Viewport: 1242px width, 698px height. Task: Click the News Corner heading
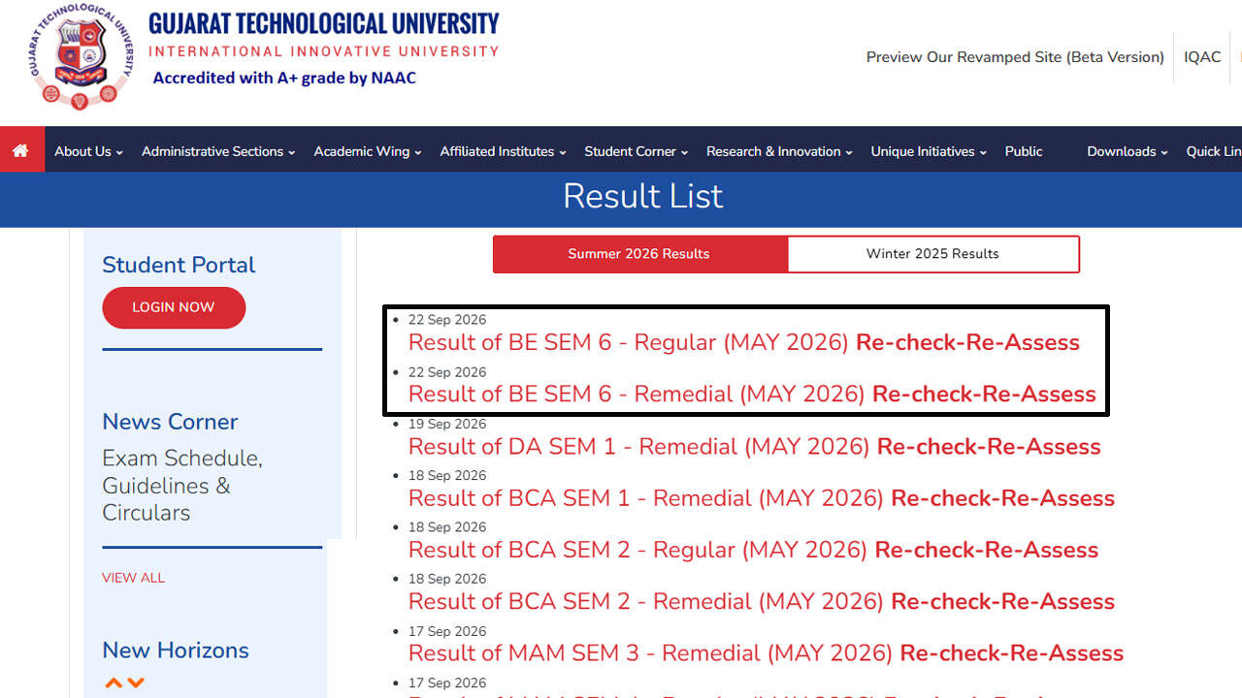[x=170, y=422]
